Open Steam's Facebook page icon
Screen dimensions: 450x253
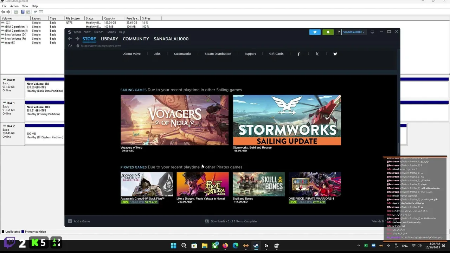pyautogui.click(x=299, y=54)
